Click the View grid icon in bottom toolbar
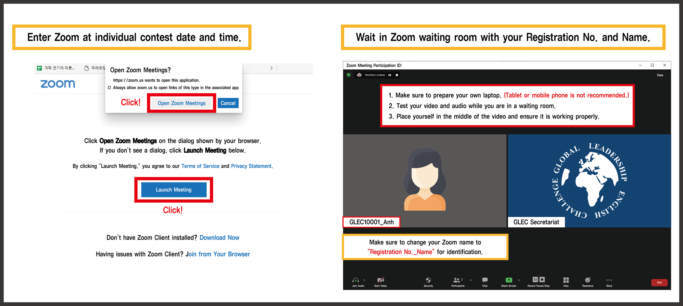Screen dimensions: 683x306 pyautogui.click(x=566, y=280)
